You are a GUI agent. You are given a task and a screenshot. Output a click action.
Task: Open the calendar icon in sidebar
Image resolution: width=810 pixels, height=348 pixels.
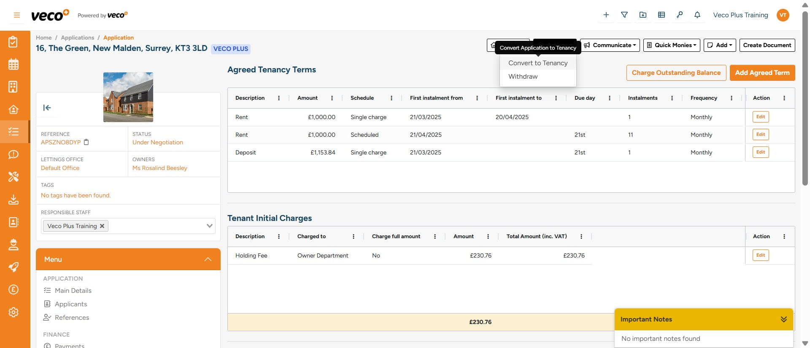click(x=13, y=64)
